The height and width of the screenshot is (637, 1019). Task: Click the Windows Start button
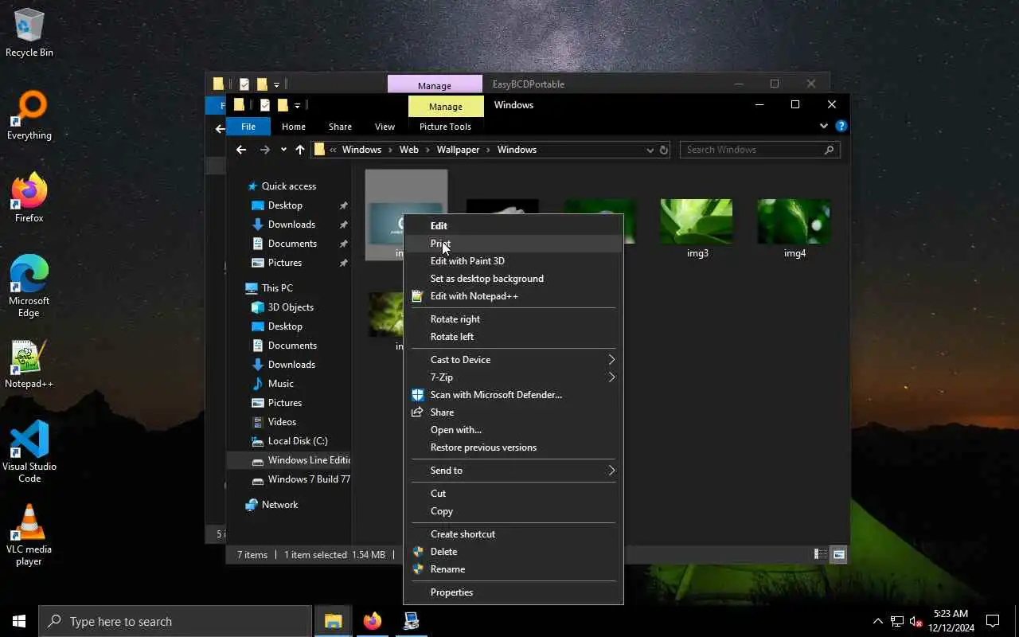(19, 621)
